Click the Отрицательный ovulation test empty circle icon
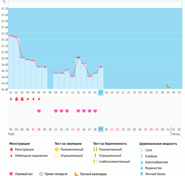 (x=57, y=156)
